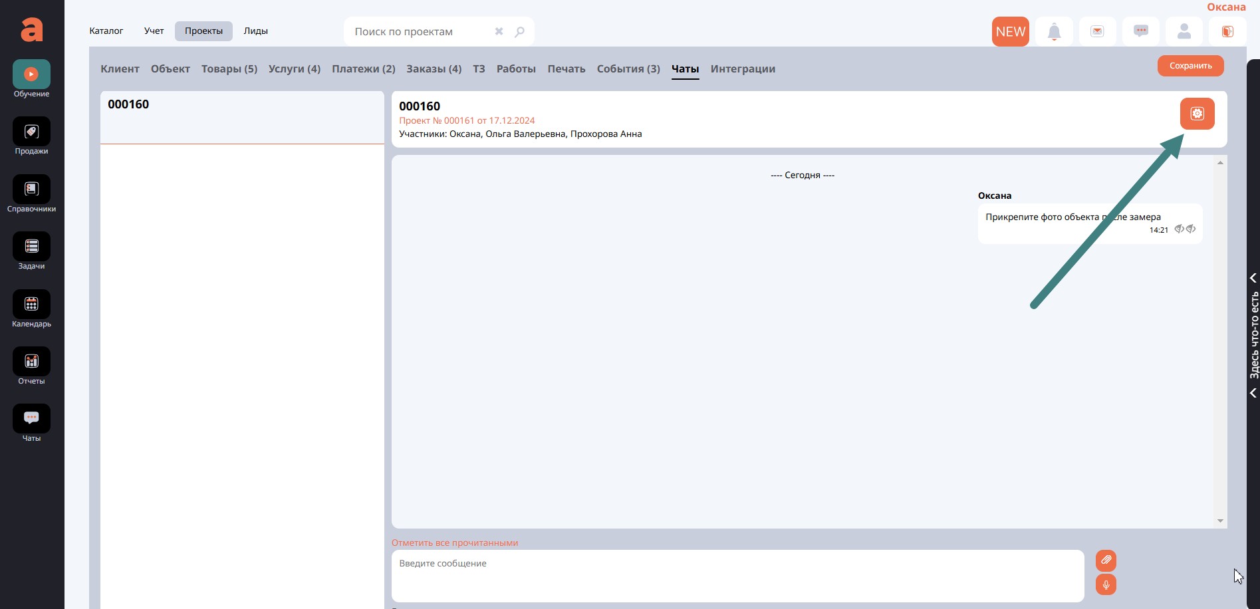
Task: Expand the side panel with upper chevron
Action: [x=1253, y=278]
